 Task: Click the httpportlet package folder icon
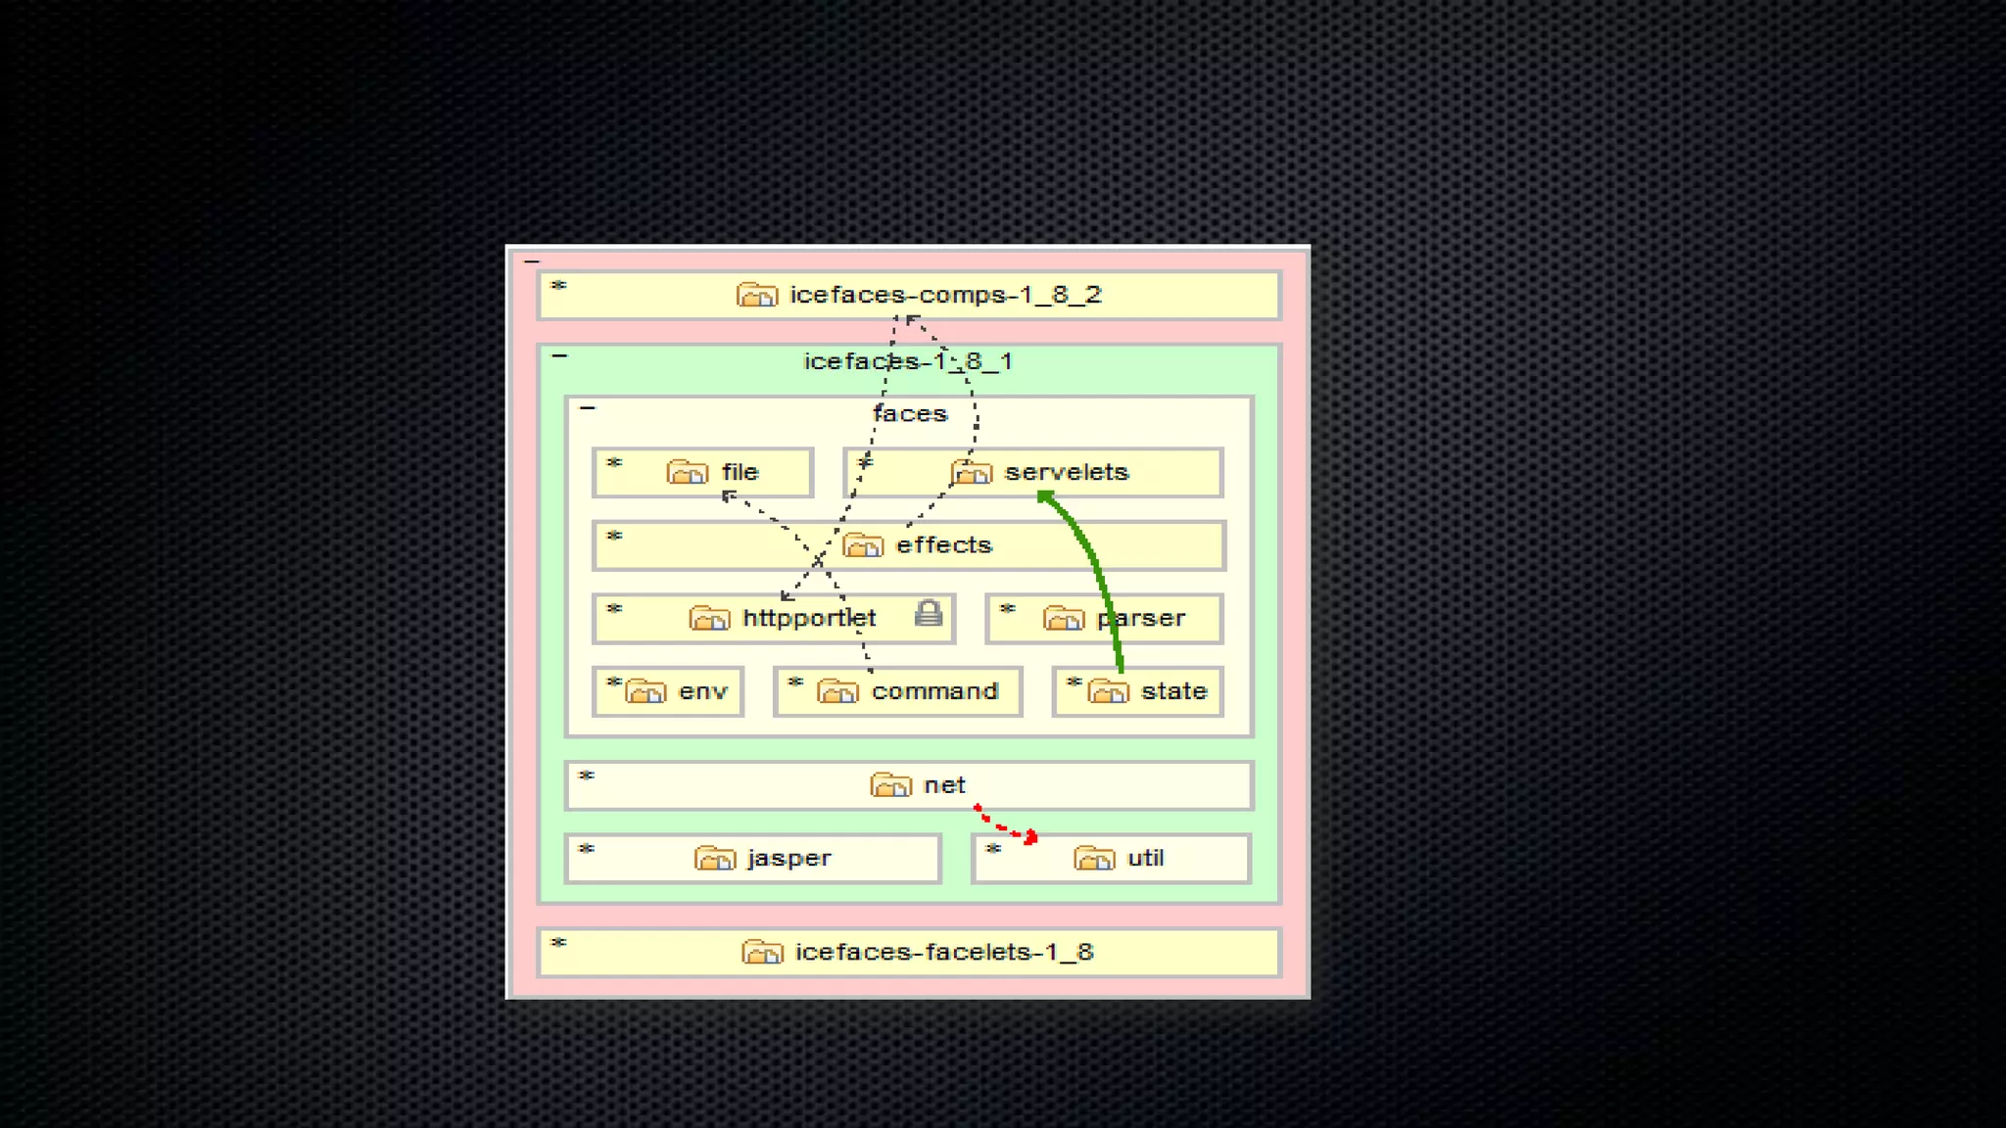pos(709,618)
